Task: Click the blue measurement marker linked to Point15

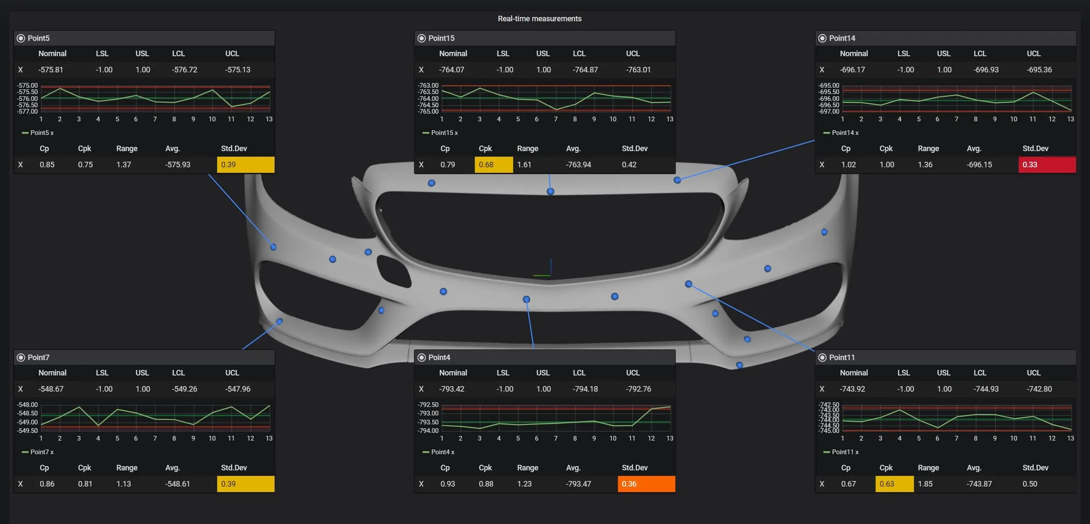Action: 551,192
